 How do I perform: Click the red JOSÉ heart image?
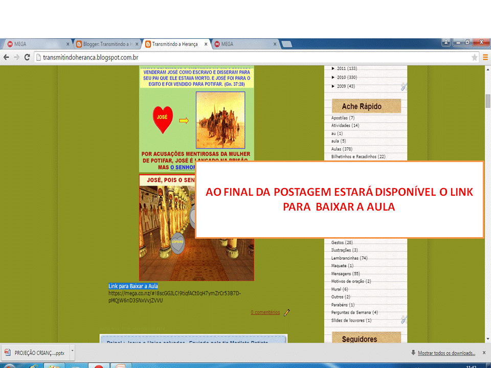(163, 120)
